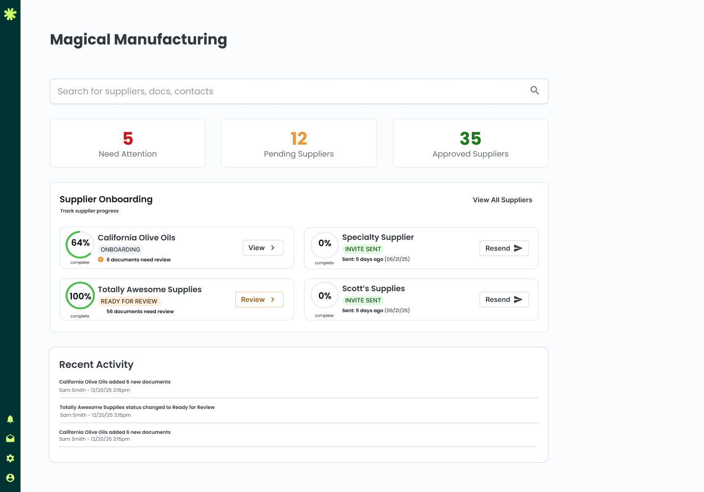Open the inbox envelope icon
This screenshot has height=492, width=704.
pos(10,439)
